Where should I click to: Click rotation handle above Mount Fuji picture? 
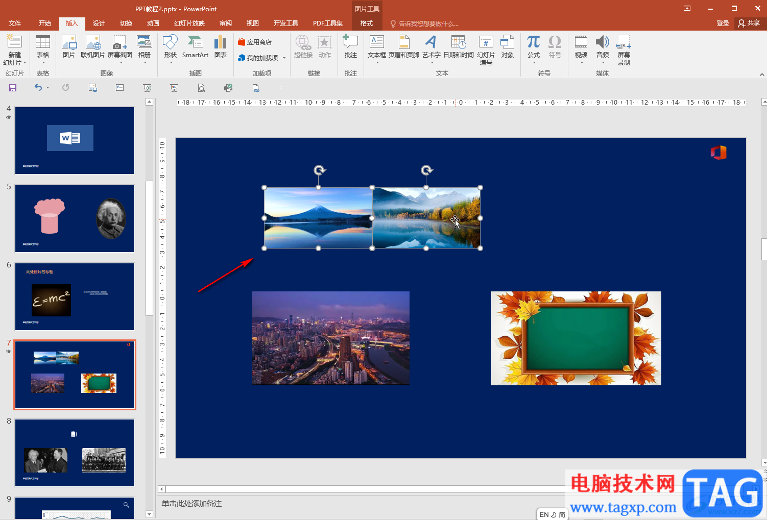319,170
